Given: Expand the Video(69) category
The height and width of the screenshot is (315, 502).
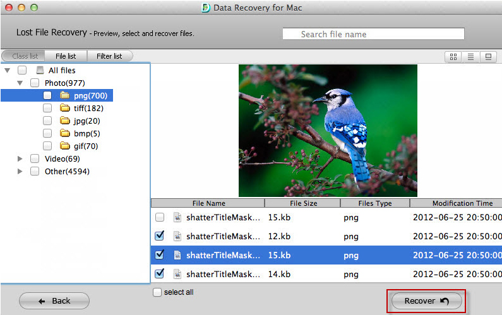Looking at the screenshot, I should click(x=20, y=158).
